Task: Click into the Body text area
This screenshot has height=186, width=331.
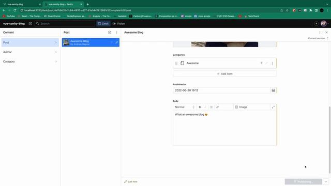Action: point(224,128)
